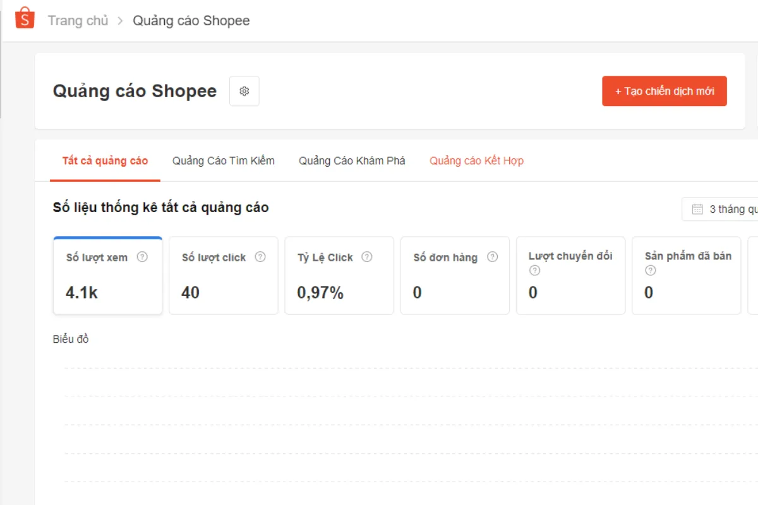Click the 4.1k views value
Image resolution: width=758 pixels, height=505 pixels.
[x=81, y=293]
